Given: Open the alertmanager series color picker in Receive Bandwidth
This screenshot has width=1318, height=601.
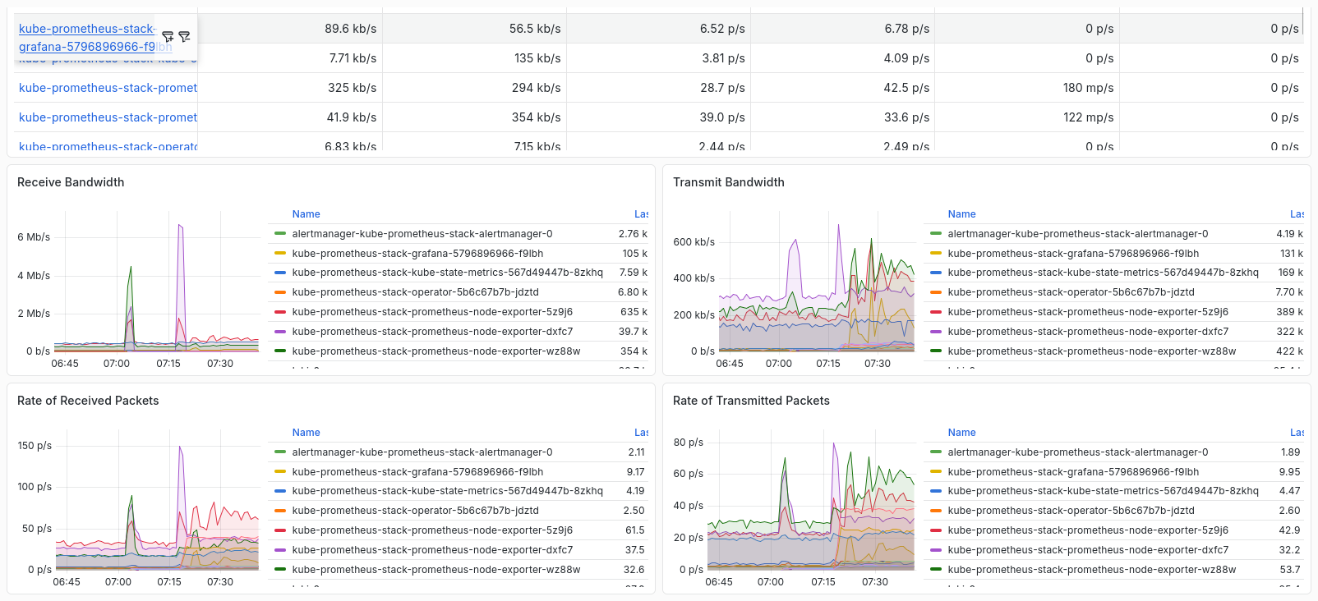Looking at the screenshot, I should pos(280,234).
